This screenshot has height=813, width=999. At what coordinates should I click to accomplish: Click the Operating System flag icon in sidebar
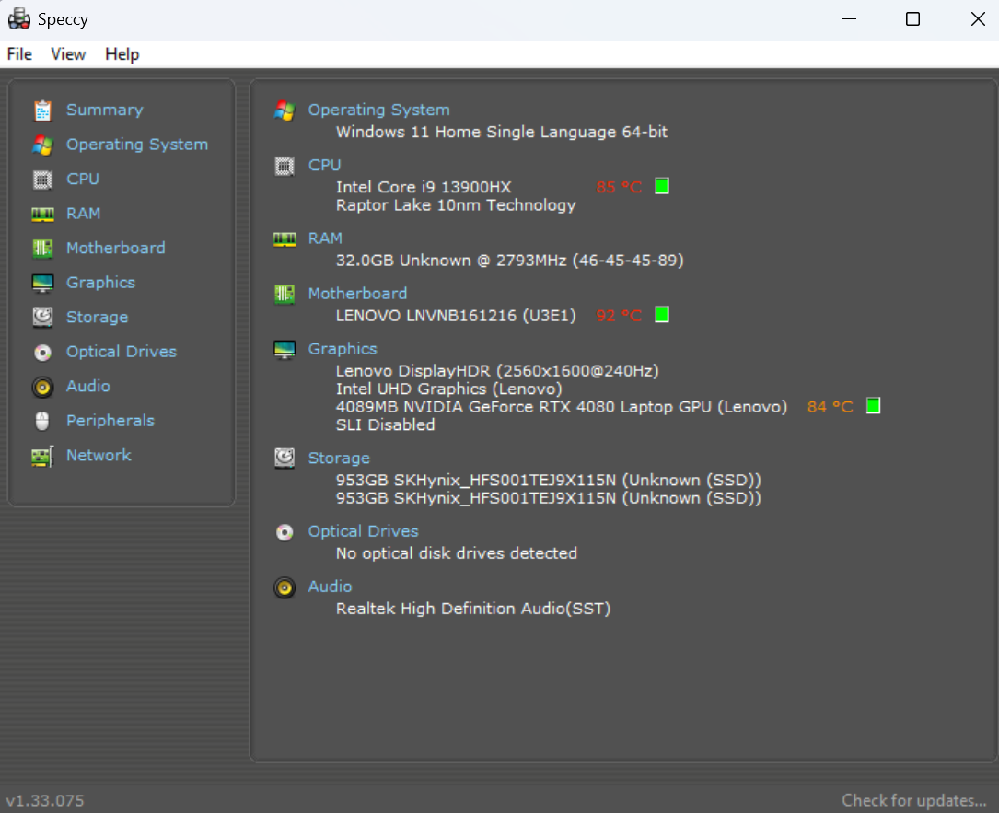coord(42,145)
